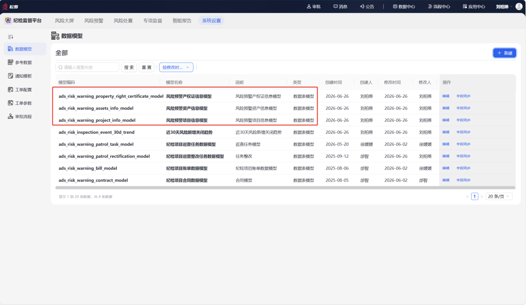
Task: Open the 20 条/页 page size dropdown
Action: pyautogui.click(x=499, y=196)
